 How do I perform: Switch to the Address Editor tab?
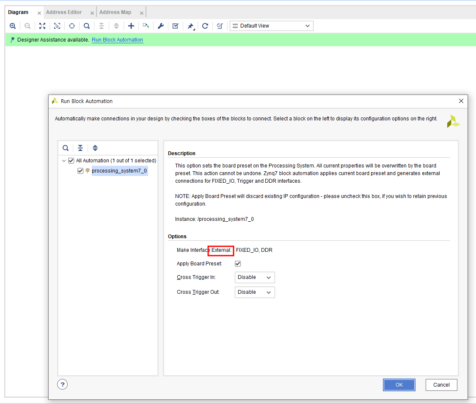pyautogui.click(x=64, y=12)
